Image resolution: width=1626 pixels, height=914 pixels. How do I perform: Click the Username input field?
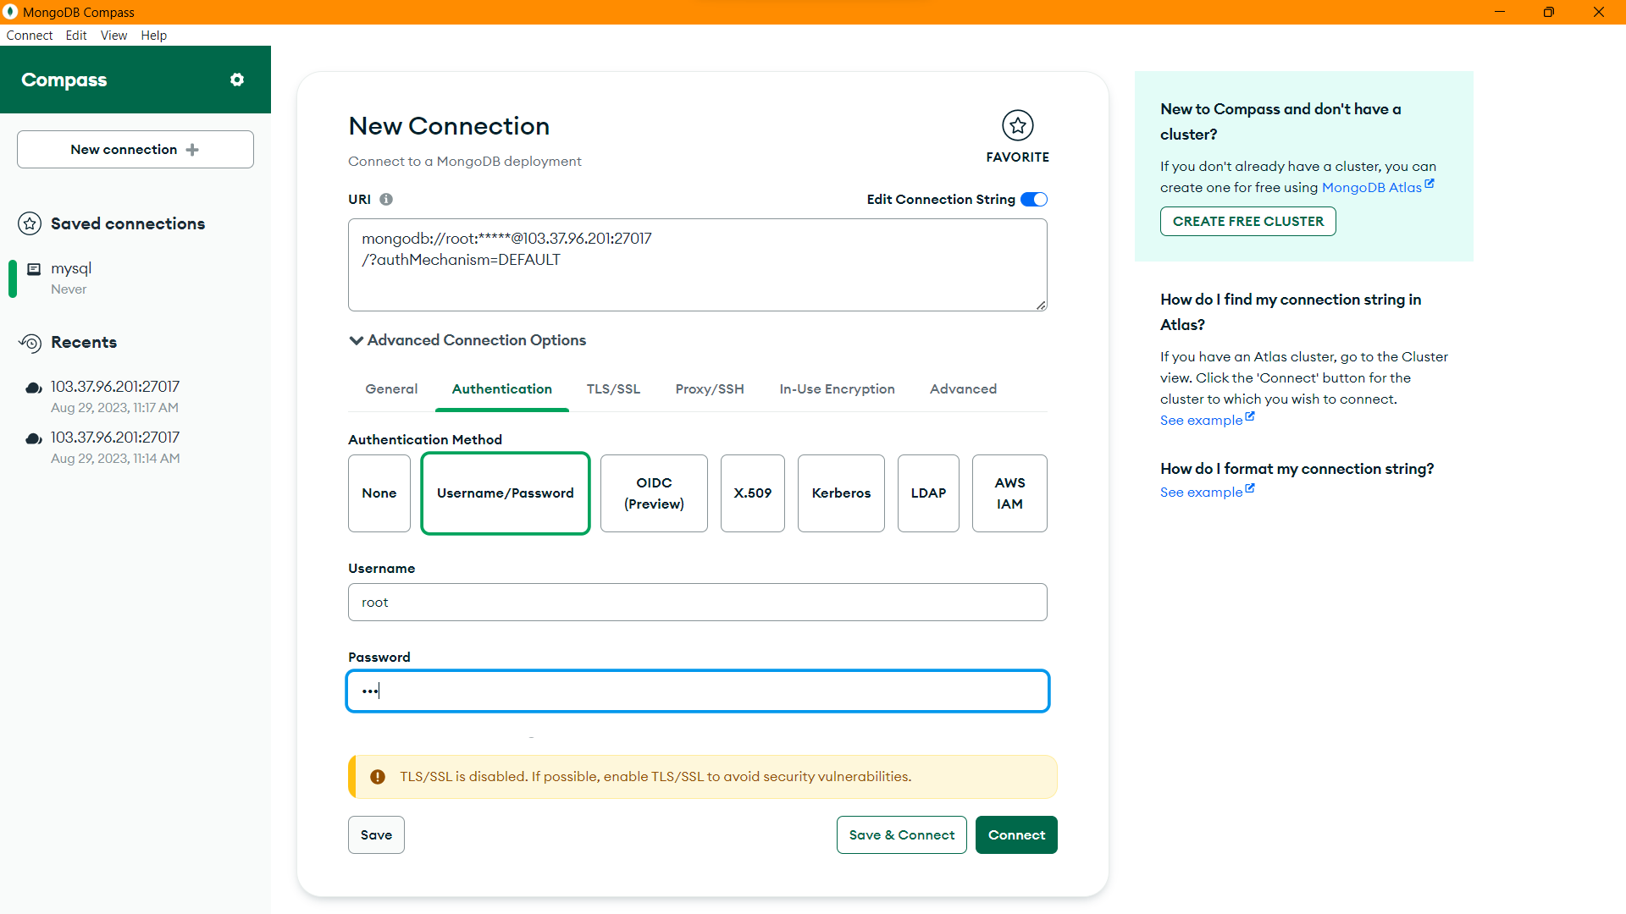[x=698, y=603]
